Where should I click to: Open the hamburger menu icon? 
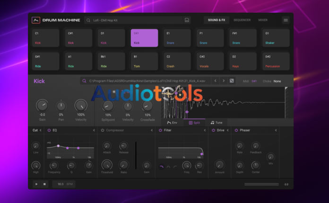coord(286,20)
